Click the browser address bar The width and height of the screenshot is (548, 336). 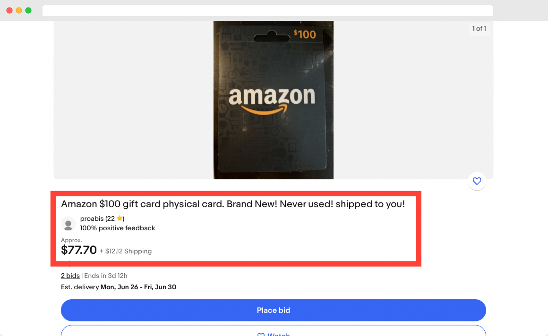268,10
